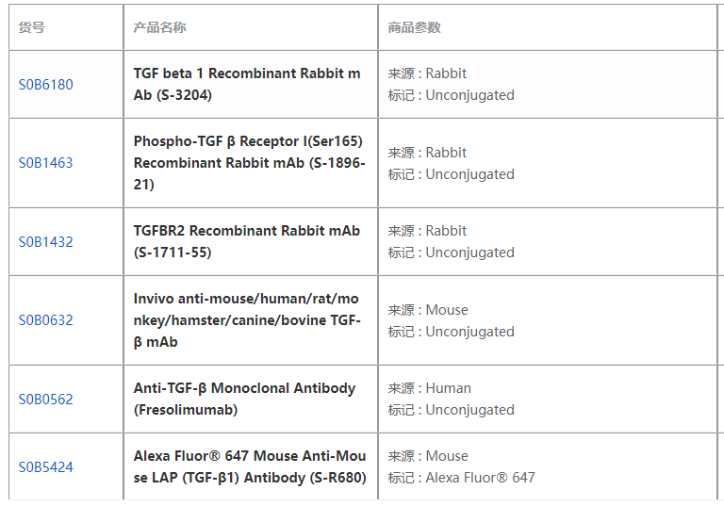The height and width of the screenshot is (506, 724).
Task: Open catalog number S0B1463 link
Action: click(45, 163)
